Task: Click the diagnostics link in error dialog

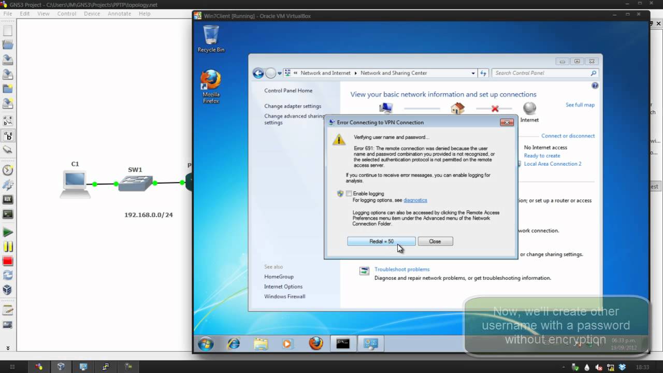Action: (415, 200)
